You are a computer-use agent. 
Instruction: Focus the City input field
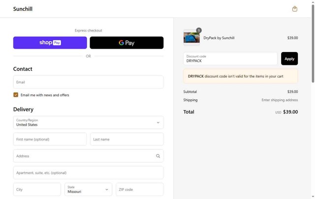click(x=37, y=189)
